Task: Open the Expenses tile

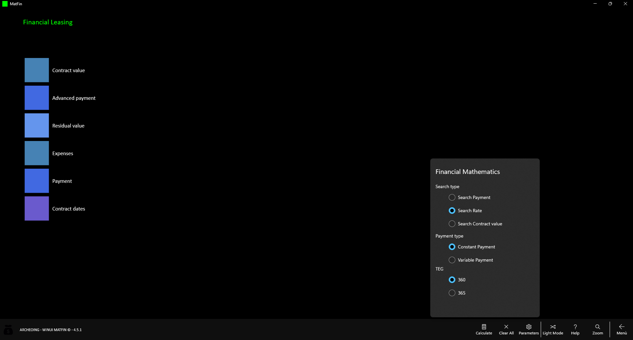Action: [x=37, y=153]
